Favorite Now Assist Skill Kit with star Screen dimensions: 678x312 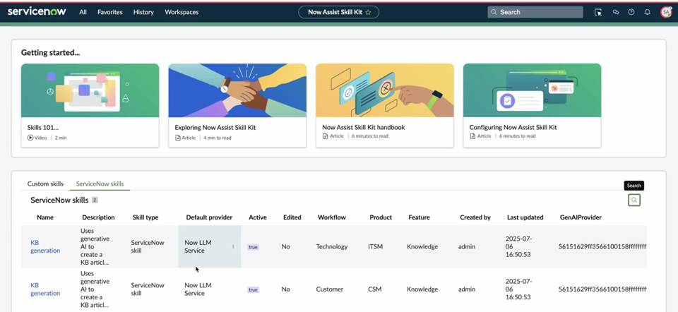(369, 12)
